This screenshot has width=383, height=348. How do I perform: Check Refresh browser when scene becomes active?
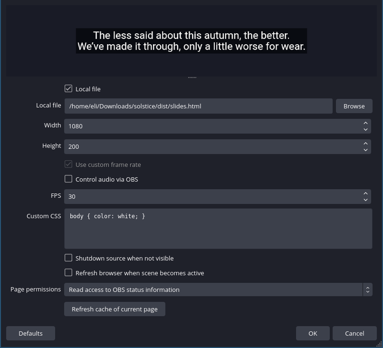pyautogui.click(x=68, y=272)
